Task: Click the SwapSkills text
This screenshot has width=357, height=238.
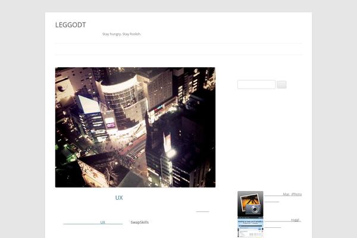Action: [x=140, y=223]
